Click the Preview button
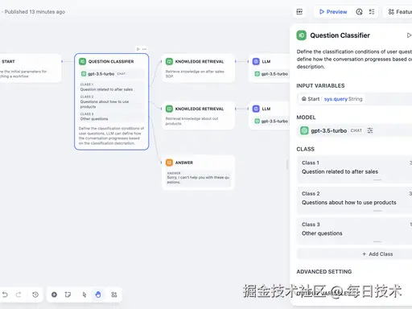 pos(333,12)
